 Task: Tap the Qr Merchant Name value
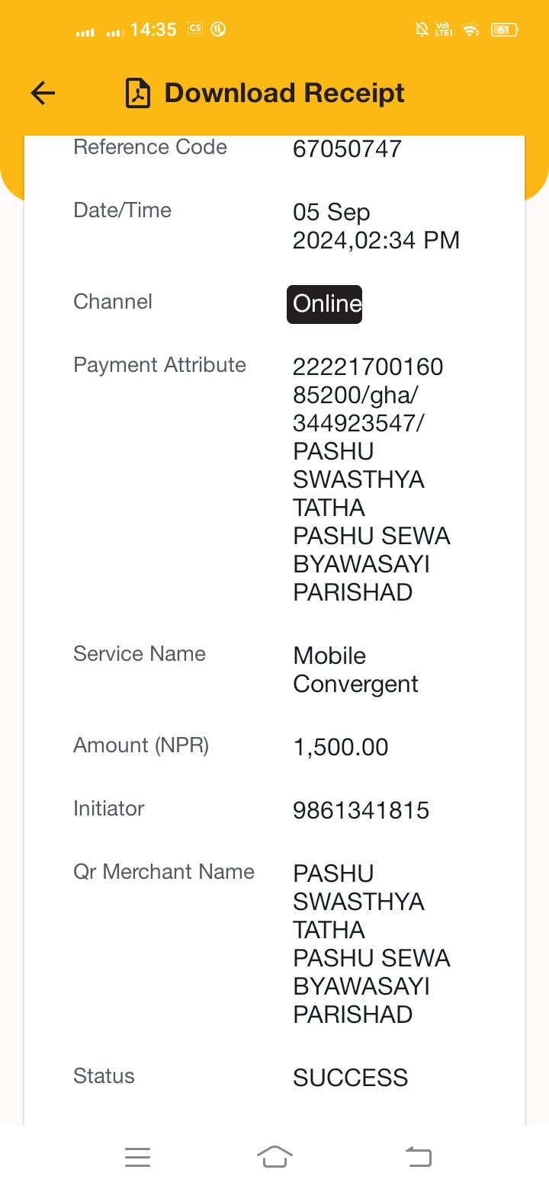pos(371,944)
